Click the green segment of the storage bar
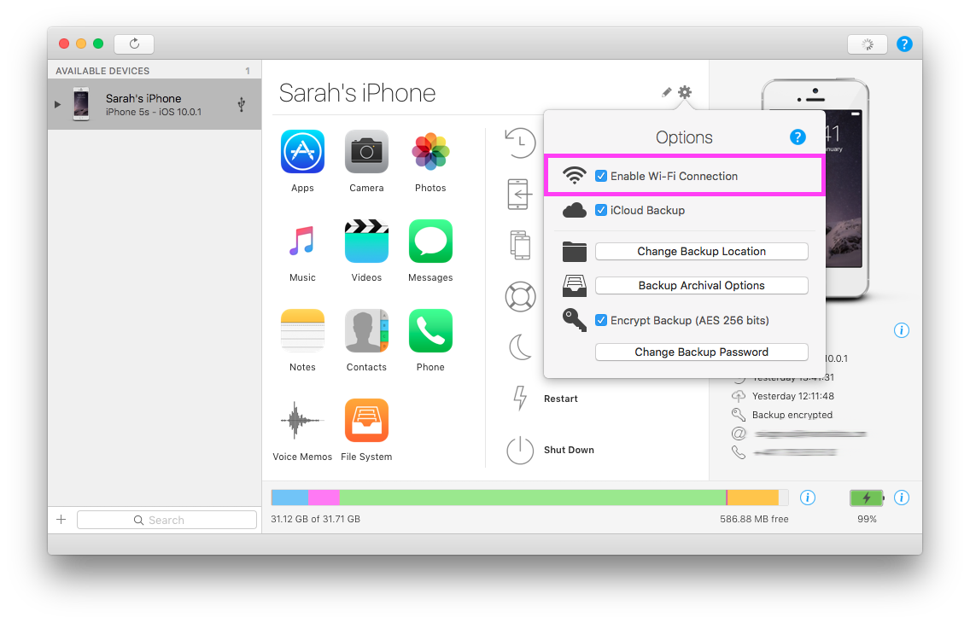The width and height of the screenshot is (970, 623). pos(533,498)
